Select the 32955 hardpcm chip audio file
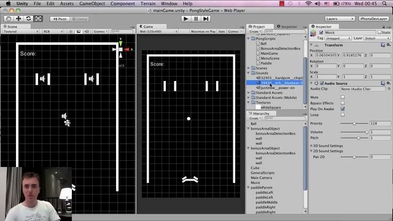Image resolution: width=393 pixels, height=221 pixels. click(x=279, y=78)
